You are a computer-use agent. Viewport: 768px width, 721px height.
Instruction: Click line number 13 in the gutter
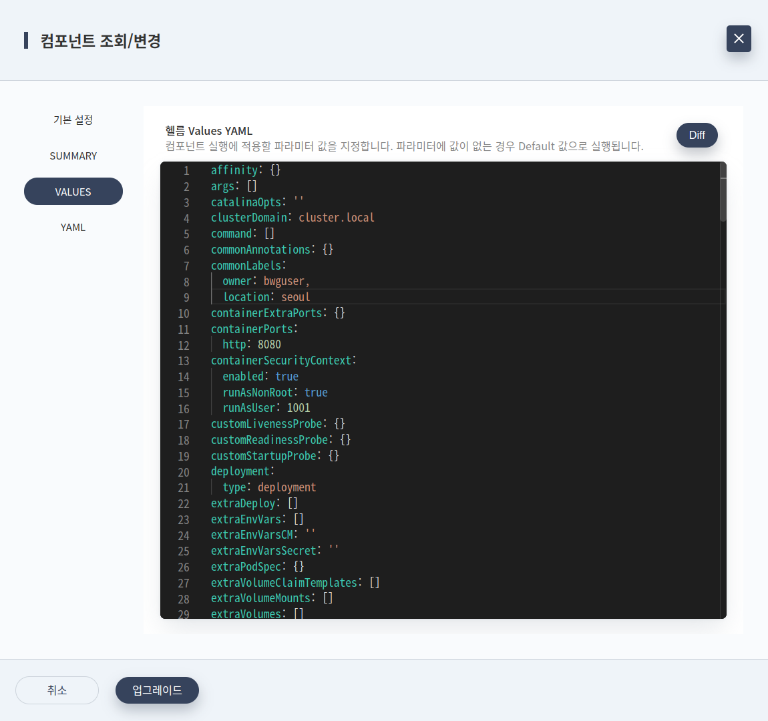184,361
